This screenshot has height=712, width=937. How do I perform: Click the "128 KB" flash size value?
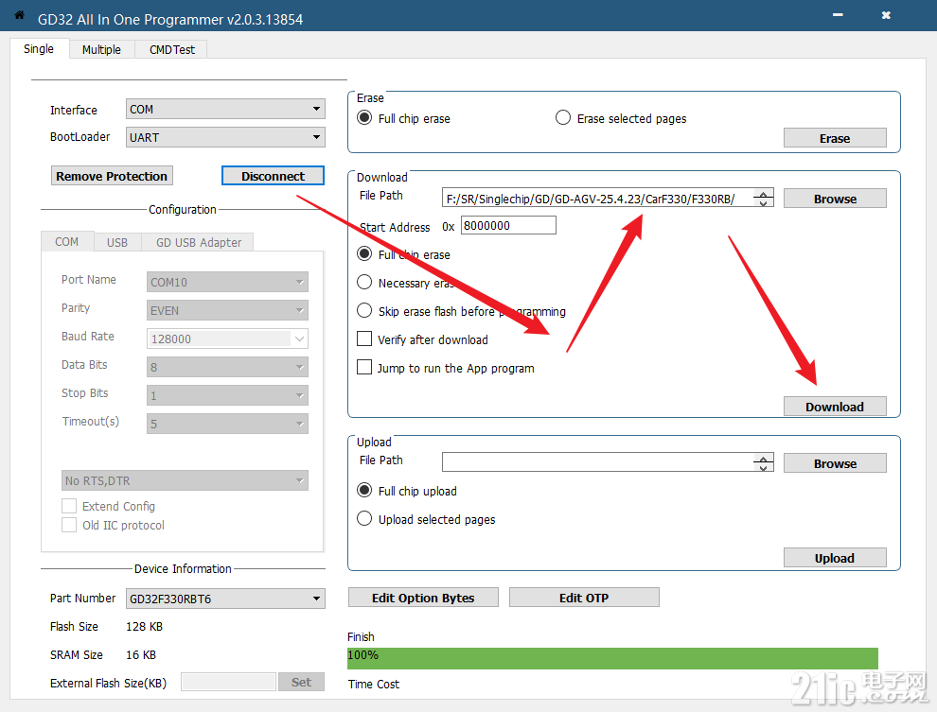(x=144, y=627)
